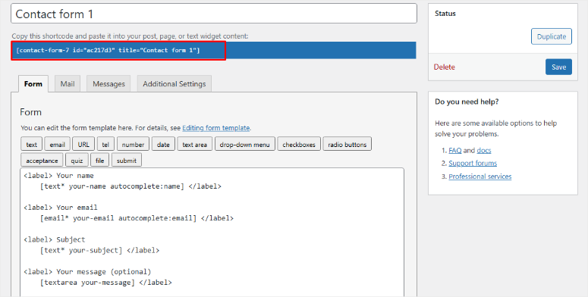Insert a submit button tag
The height and width of the screenshot is (297, 588).
[127, 161]
